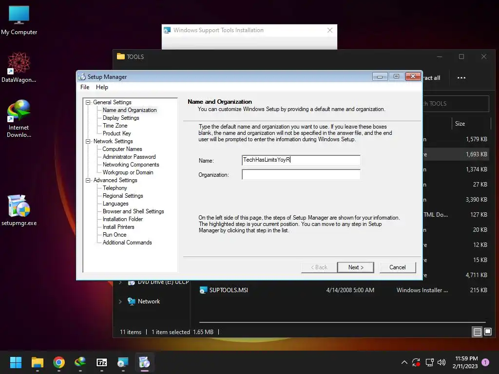Click Extract all in the TOOLS window
Viewport: 499px width, 374px height.
[432, 78]
